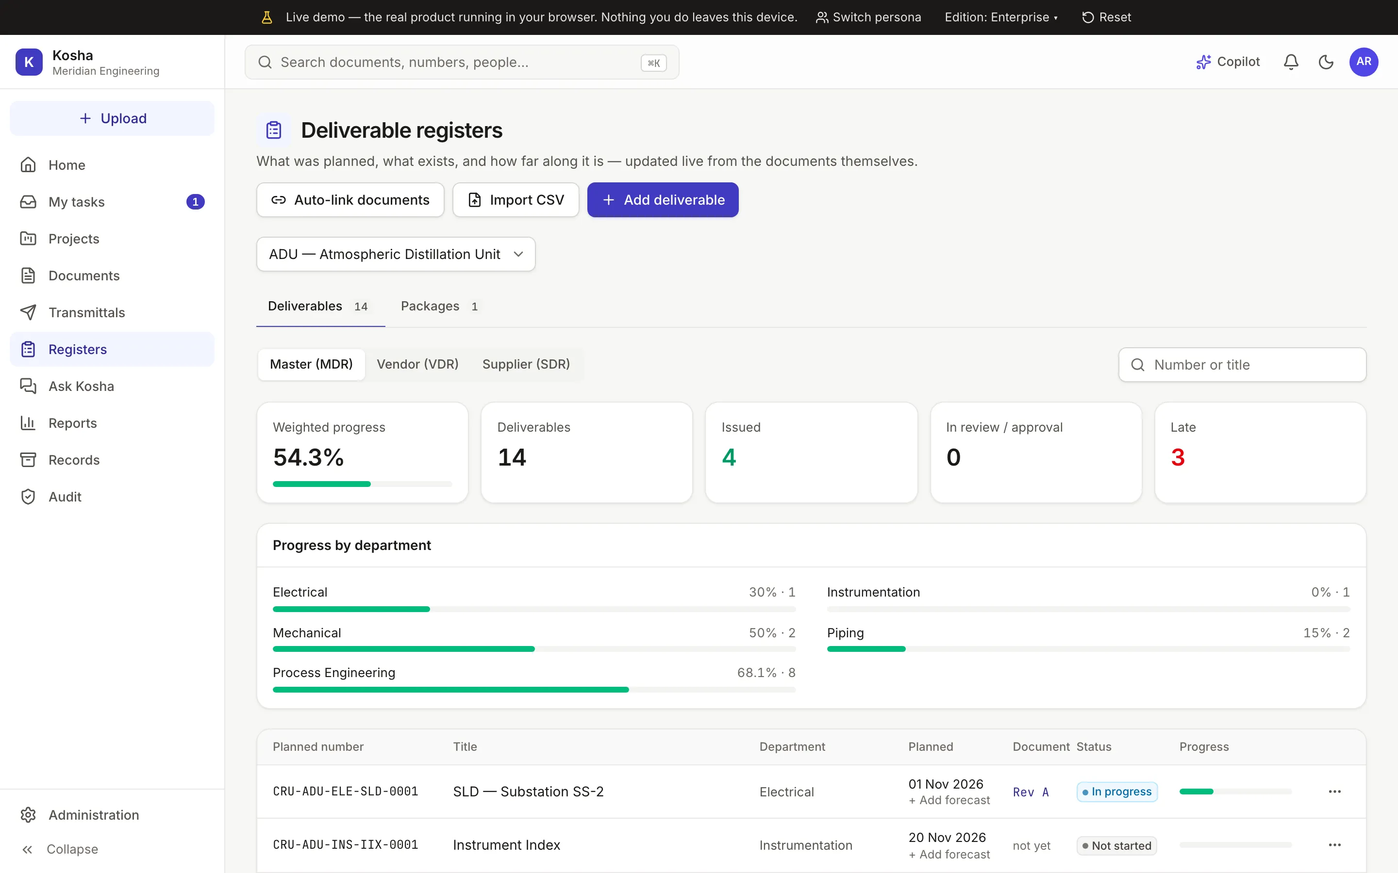Open row actions for SLD — Substation SS-2
This screenshot has height=873, width=1398.
tap(1334, 792)
